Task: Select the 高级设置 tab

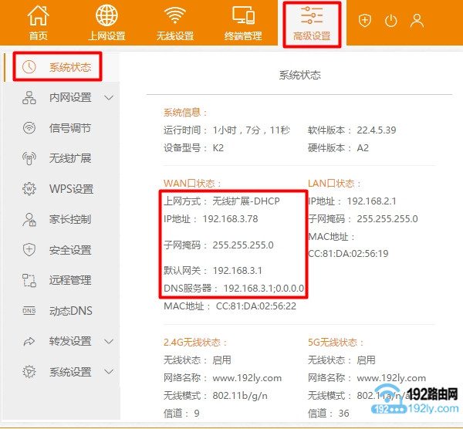Action: 312,23
